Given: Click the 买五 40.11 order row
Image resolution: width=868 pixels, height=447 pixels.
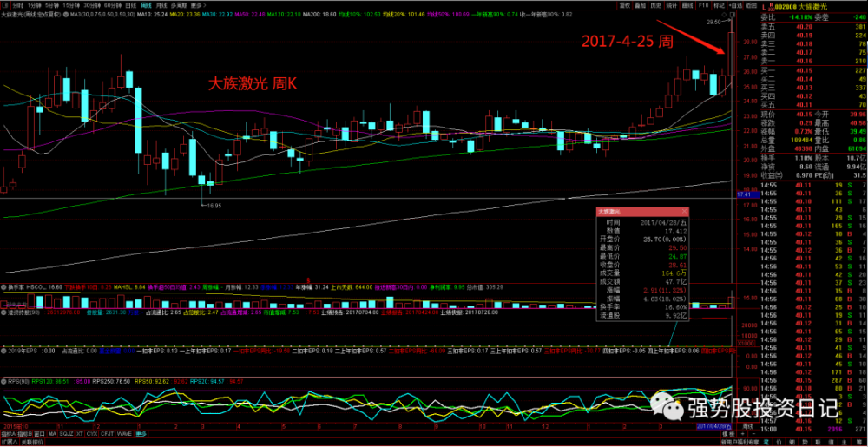Looking at the screenshot, I should (814, 104).
